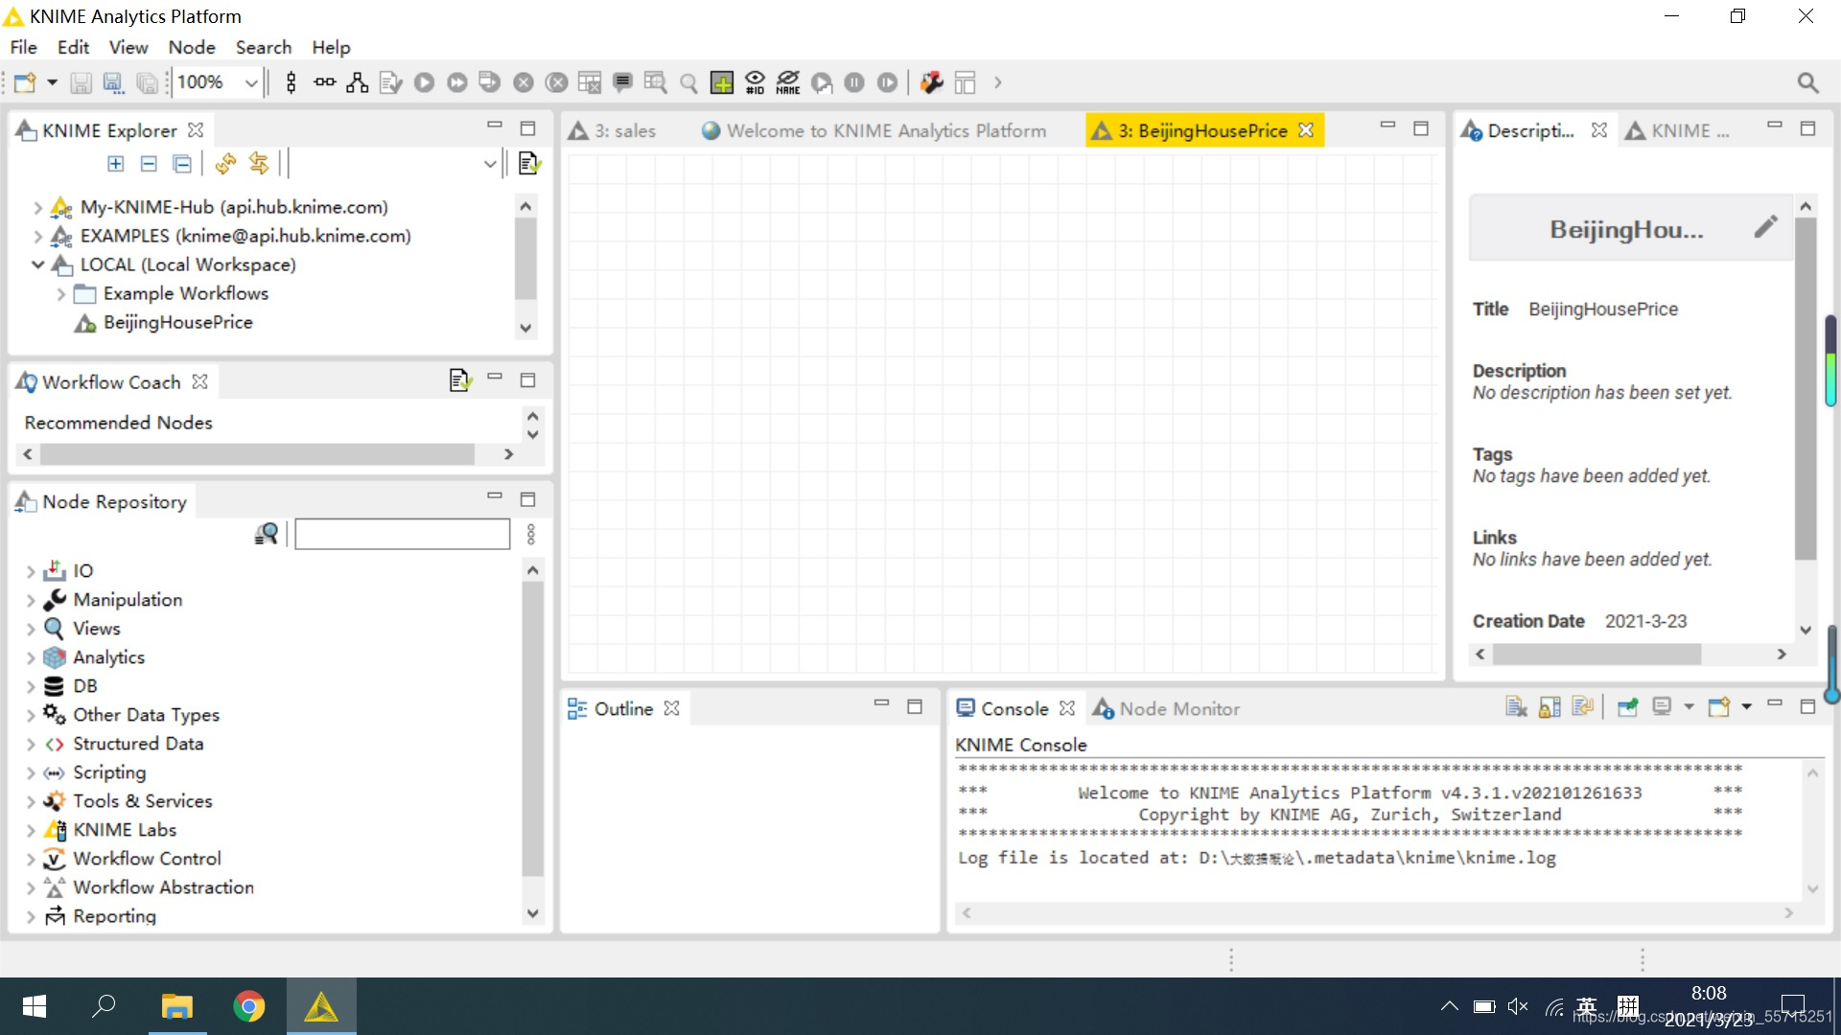
Task: Click the New workflow wizard icon
Action: tap(25, 83)
